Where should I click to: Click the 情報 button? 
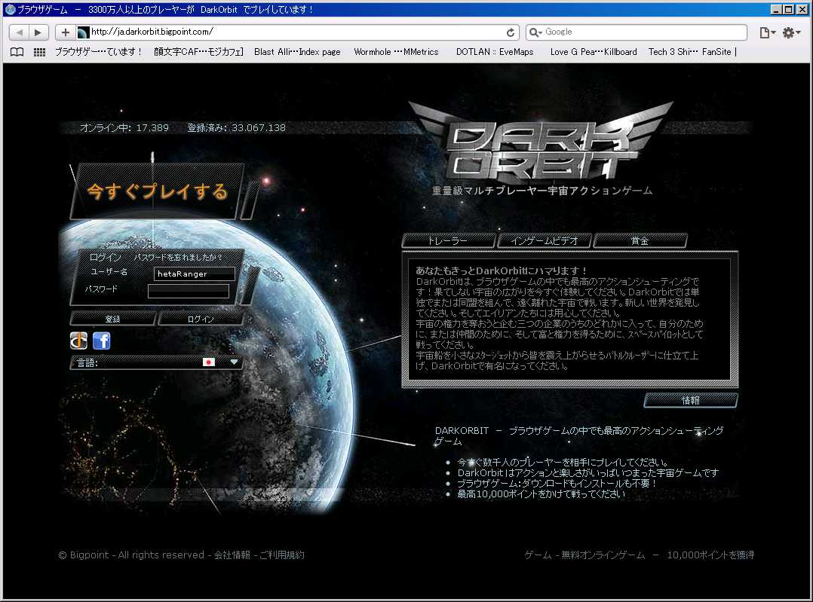tap(691, 400)
